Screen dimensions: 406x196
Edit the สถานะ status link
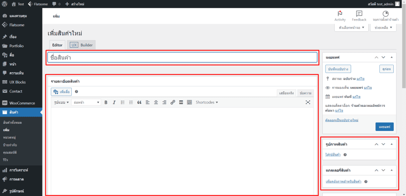tap(361, 79)
